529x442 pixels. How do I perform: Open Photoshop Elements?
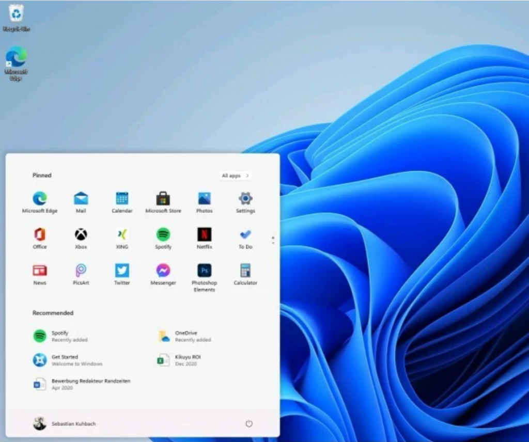(x=205, y=277)
